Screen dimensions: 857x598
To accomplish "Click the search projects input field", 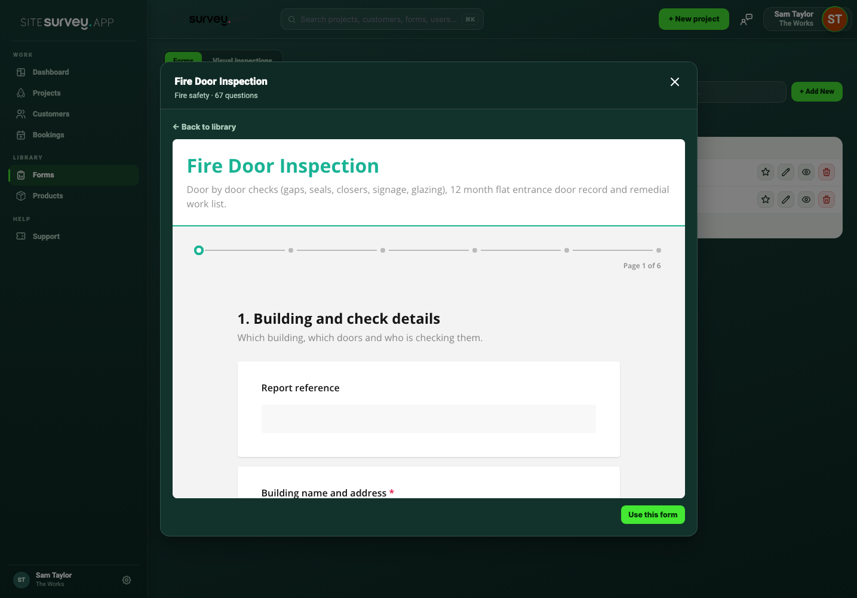I will click(382, 19).
